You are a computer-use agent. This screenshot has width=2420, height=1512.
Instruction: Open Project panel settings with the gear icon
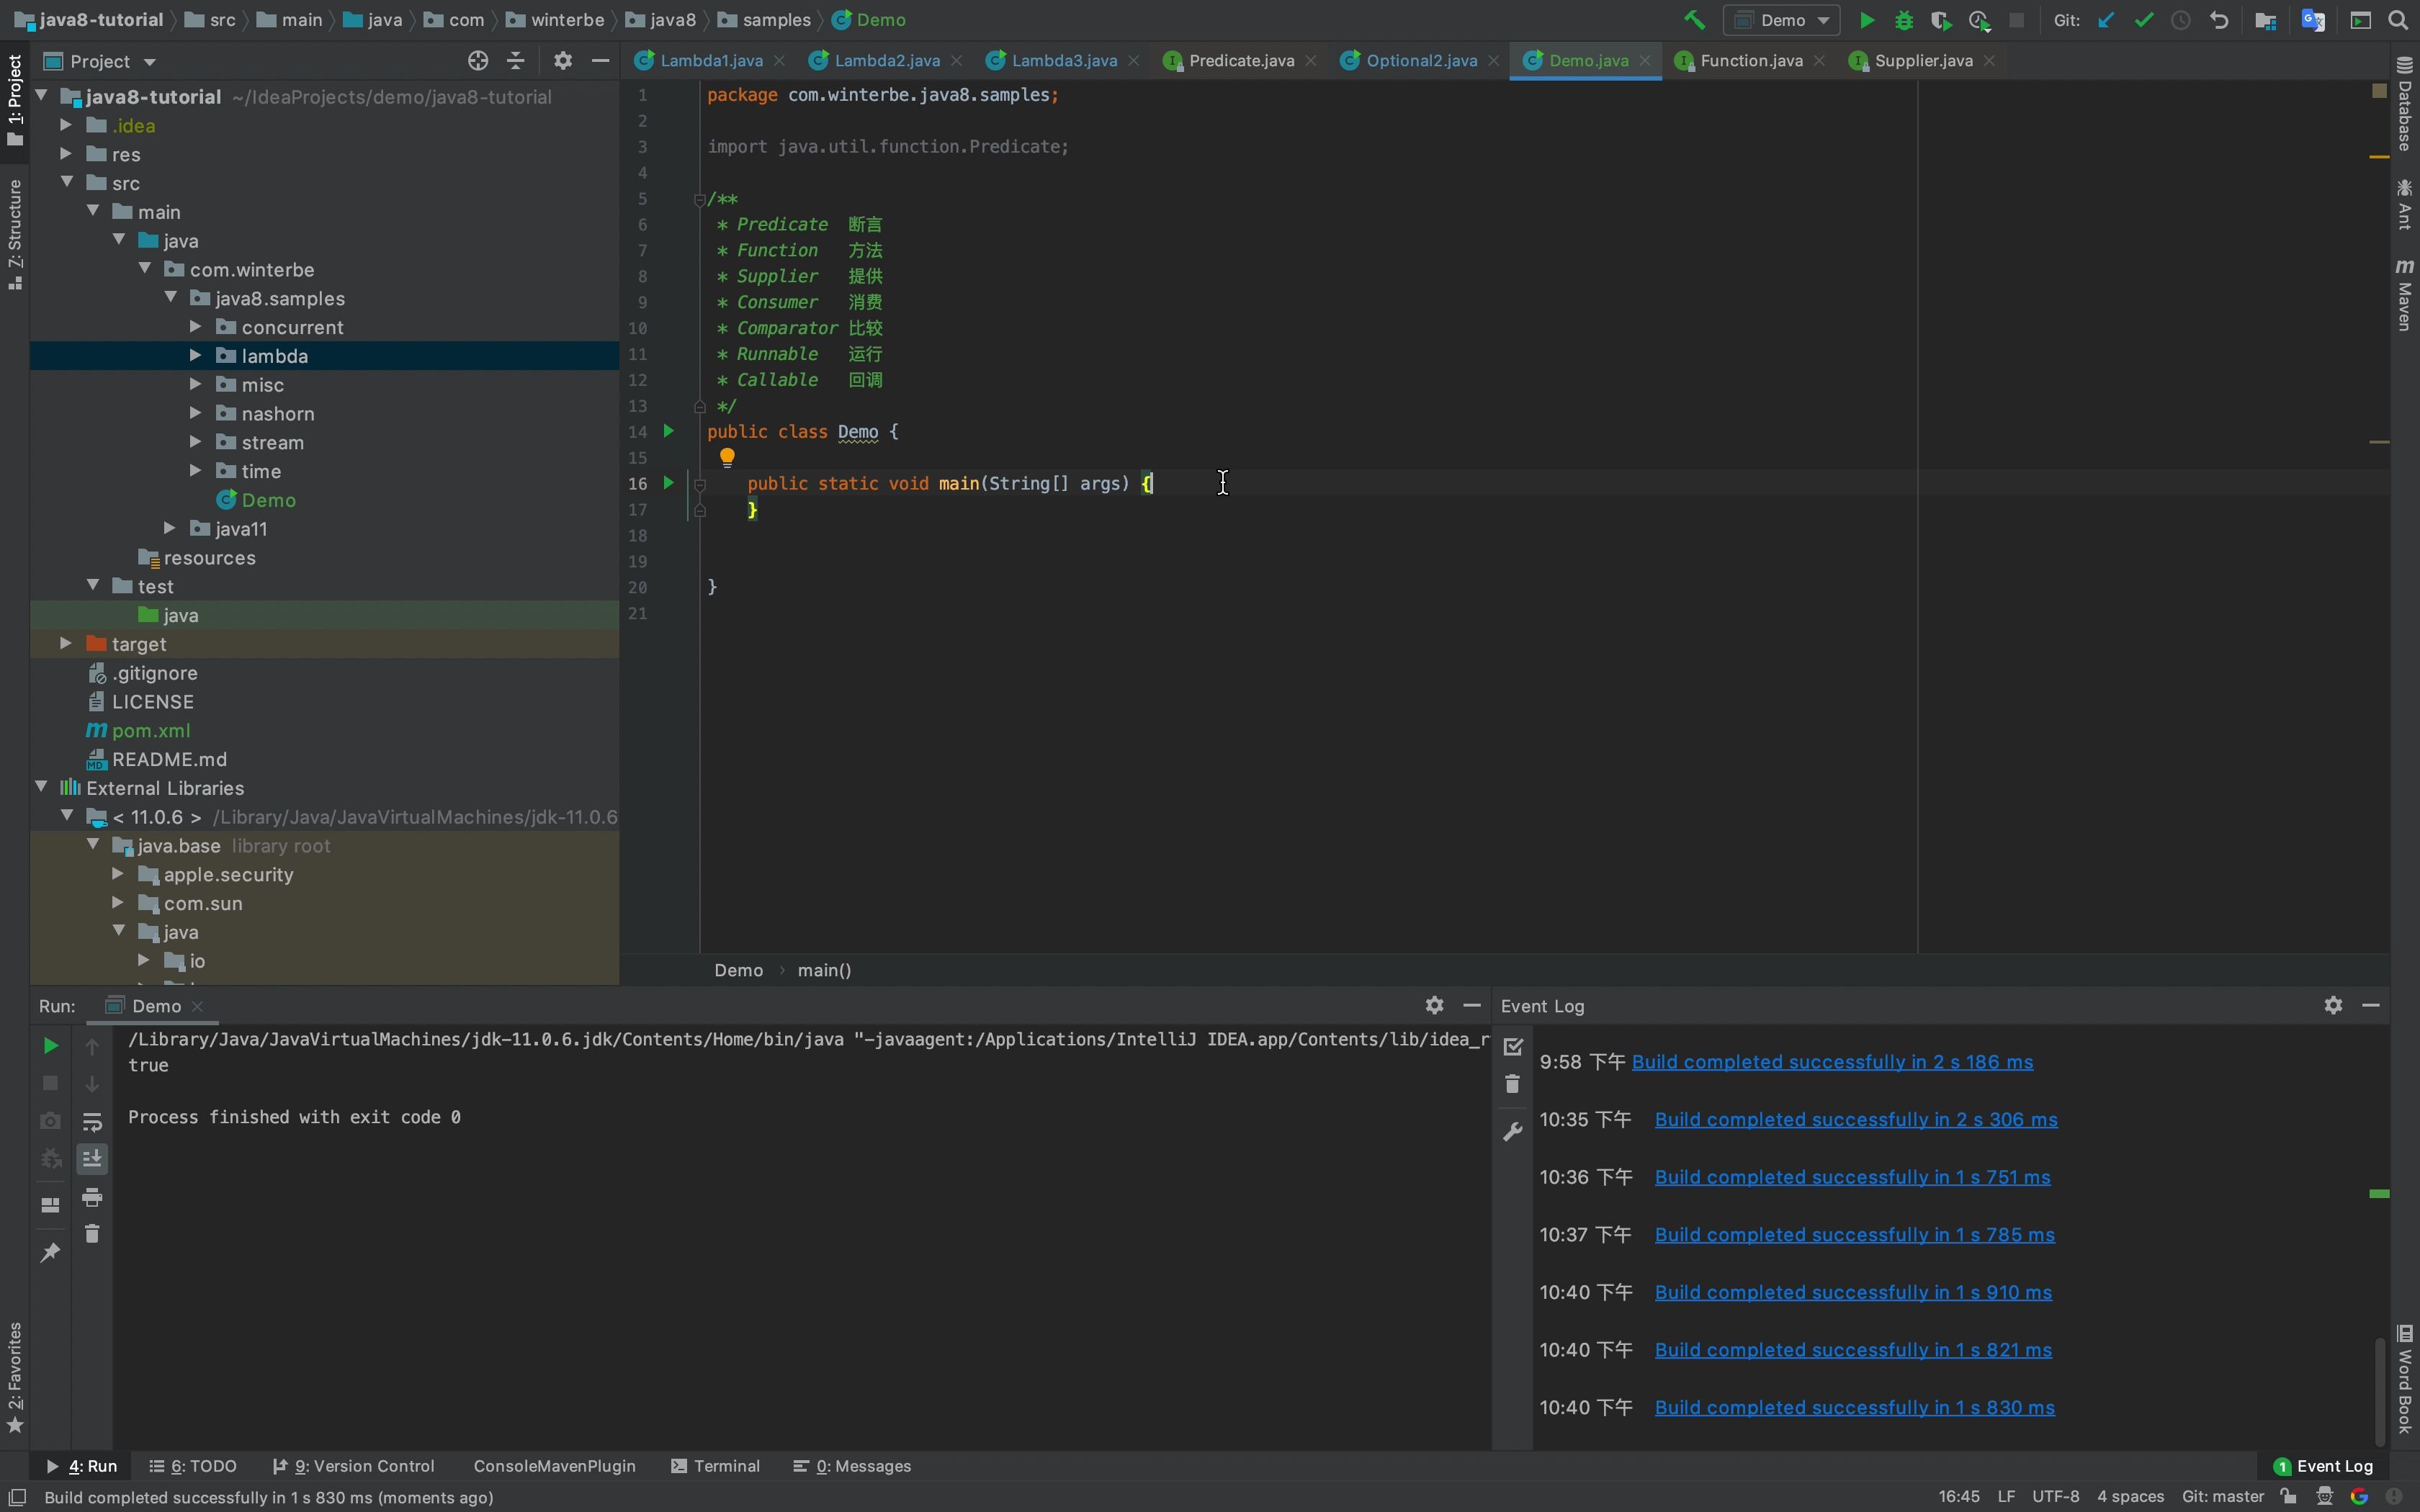(563, 60)
